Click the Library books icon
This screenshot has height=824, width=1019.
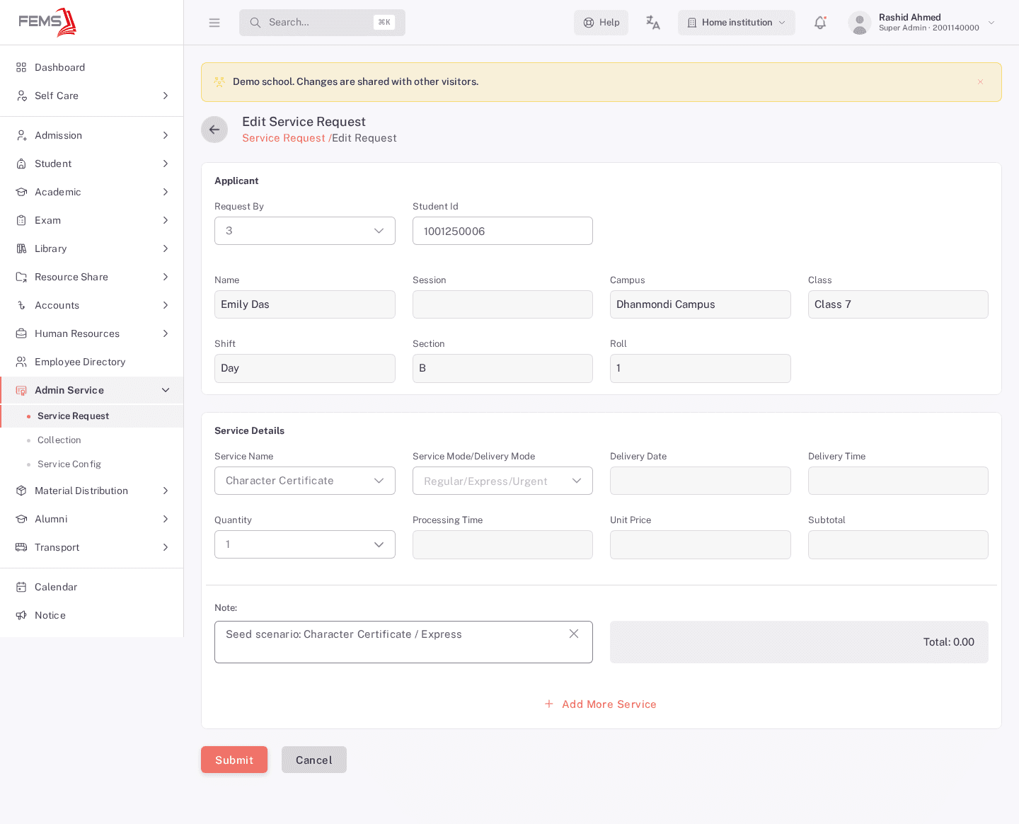click(21, 248)
